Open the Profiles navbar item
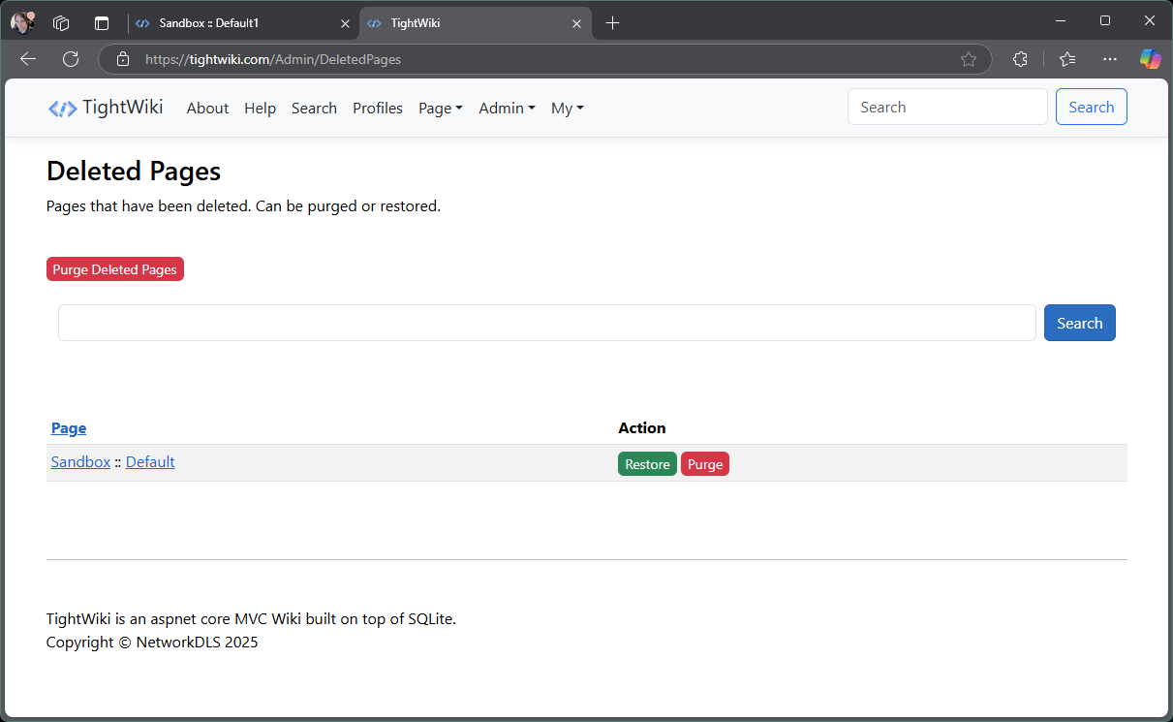 point(378,109)
